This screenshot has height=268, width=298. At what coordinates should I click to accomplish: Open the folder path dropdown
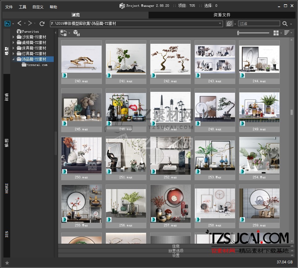[220, 24]
